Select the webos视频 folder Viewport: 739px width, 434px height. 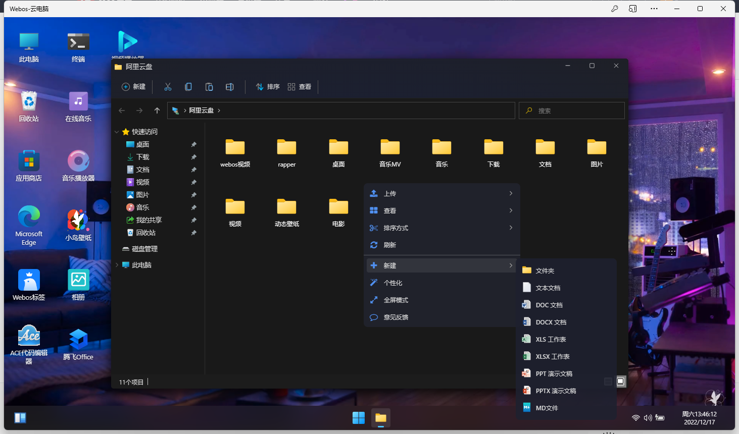click(x=235, y=153)
